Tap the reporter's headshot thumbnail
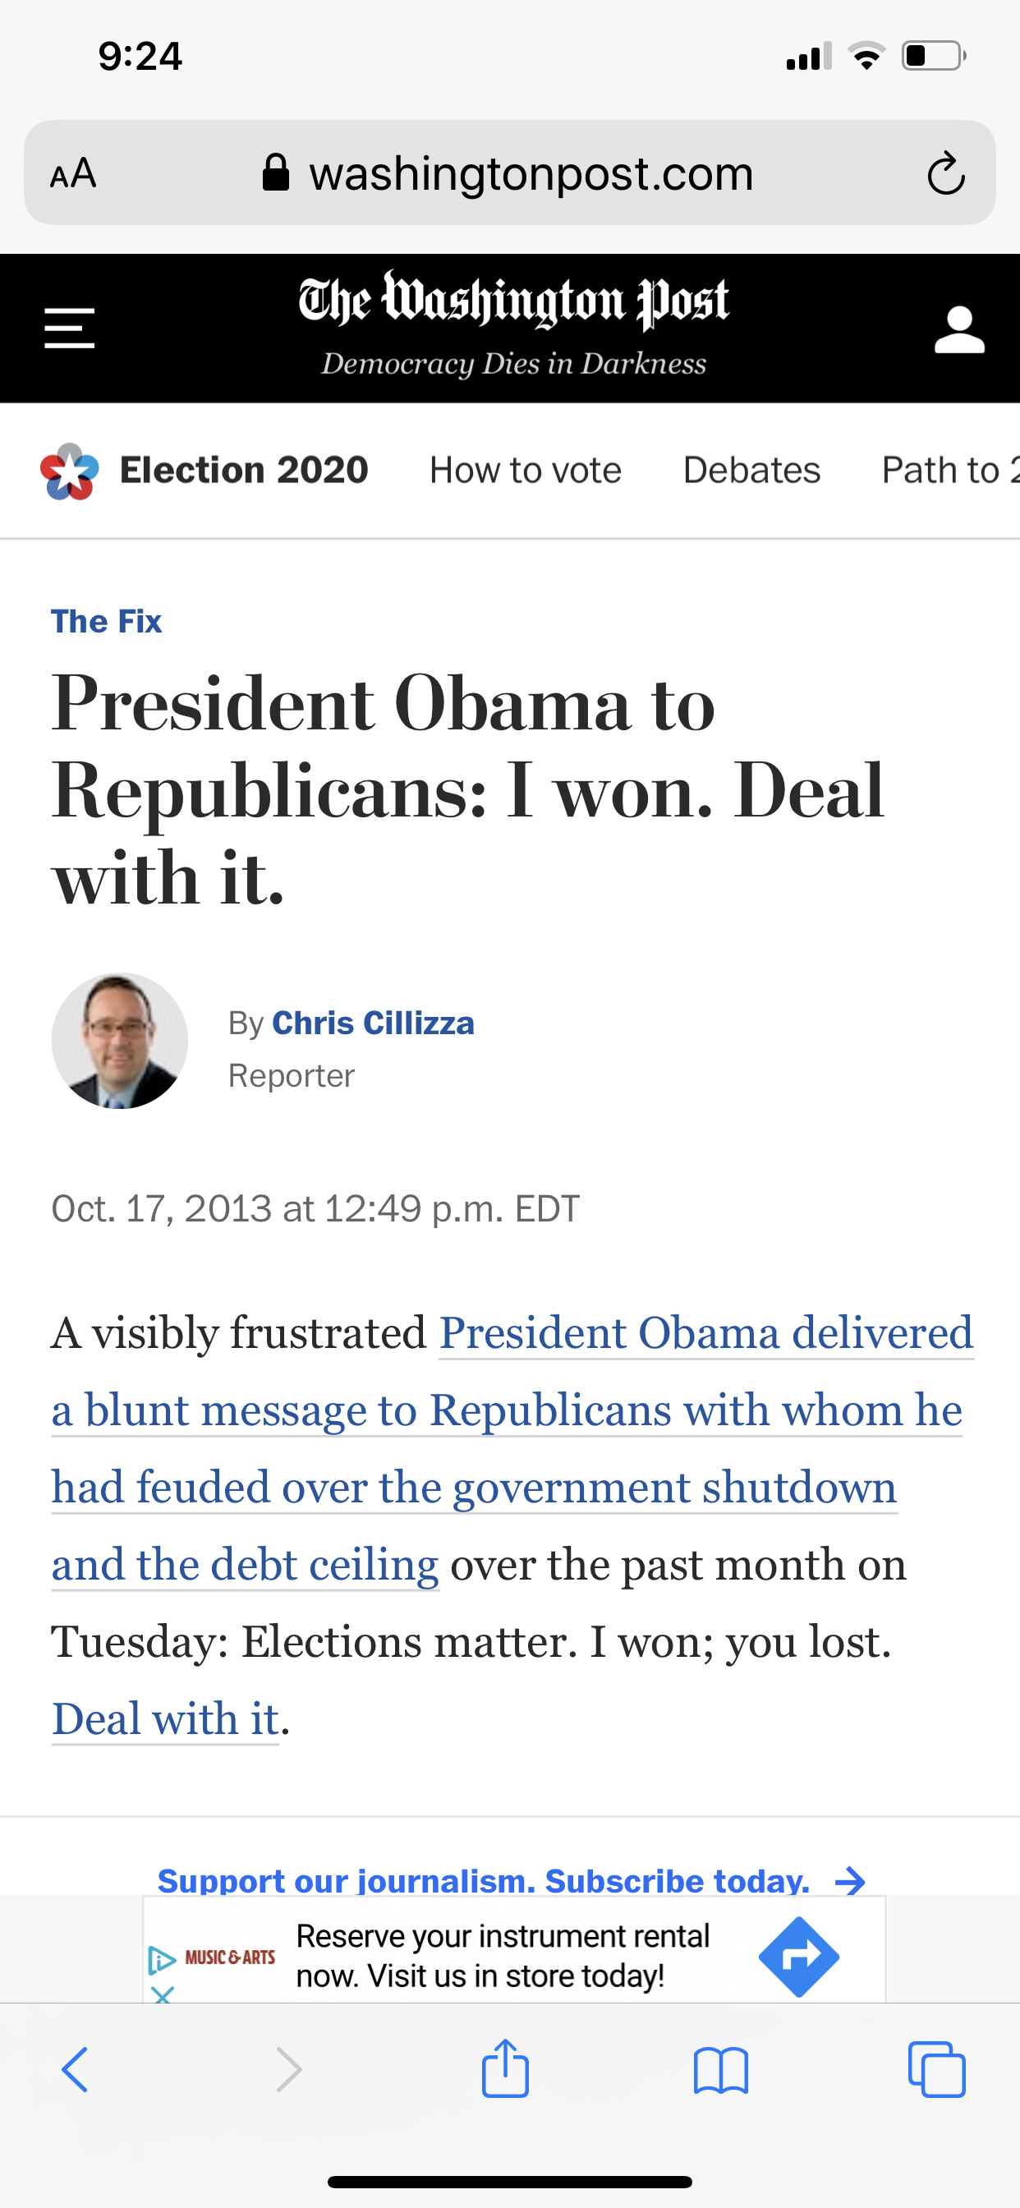 pos(120,1041)
